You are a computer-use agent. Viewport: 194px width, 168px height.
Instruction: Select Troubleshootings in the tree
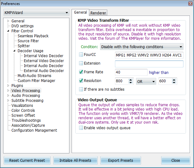click(26, 120)
